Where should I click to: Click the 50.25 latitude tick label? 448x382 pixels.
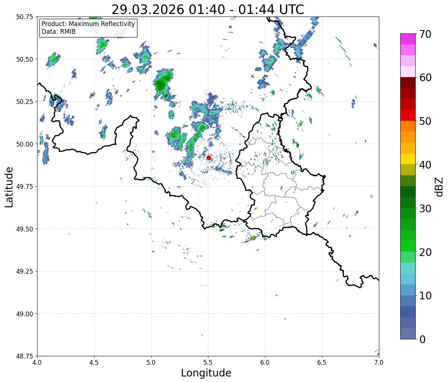[25, 102]
